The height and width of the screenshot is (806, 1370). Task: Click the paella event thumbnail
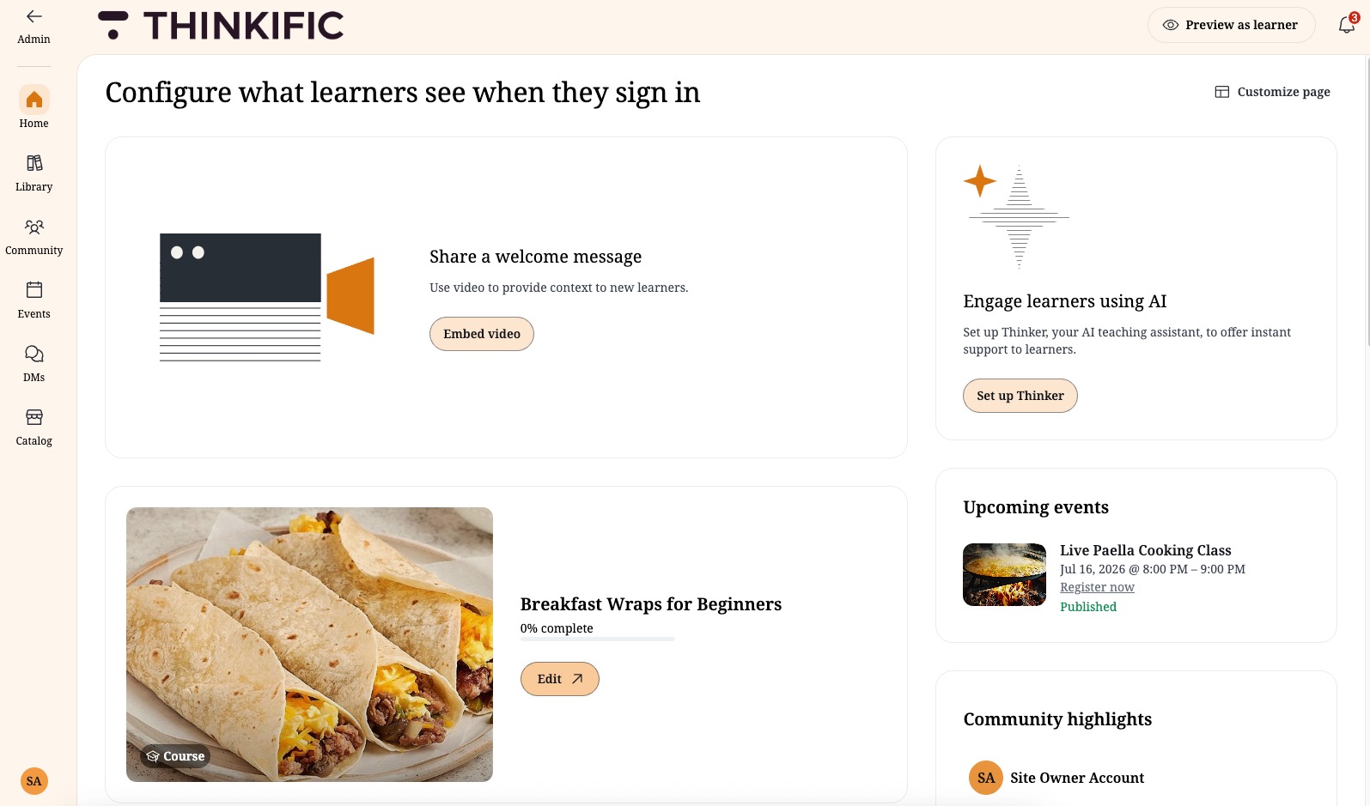coord(1004,574)
